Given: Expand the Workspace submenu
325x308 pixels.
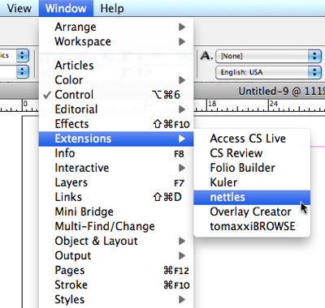Looking at the screenshot, I should click(x=116, y=41).
